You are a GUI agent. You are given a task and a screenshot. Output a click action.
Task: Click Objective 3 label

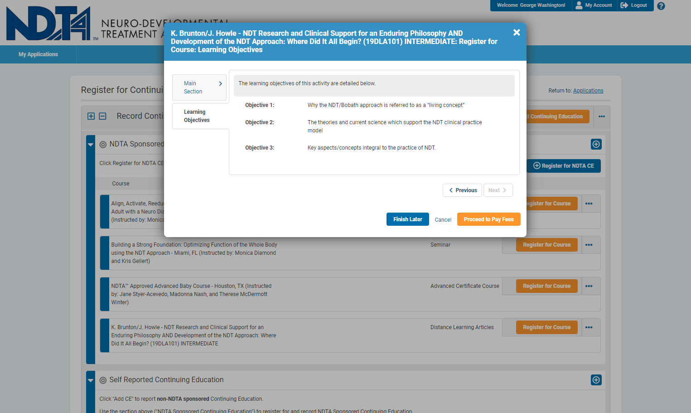click(x=260, y=148)
